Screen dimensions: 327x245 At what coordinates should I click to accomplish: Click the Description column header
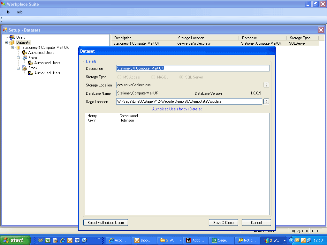pyautogui.click(x=143, y=38)
